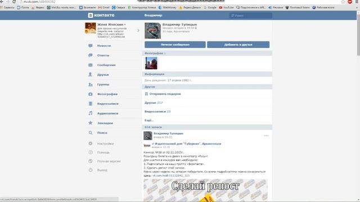Click the Помощь question mark icon
Screen dimensions: 360x202
[x=91, y=152]
